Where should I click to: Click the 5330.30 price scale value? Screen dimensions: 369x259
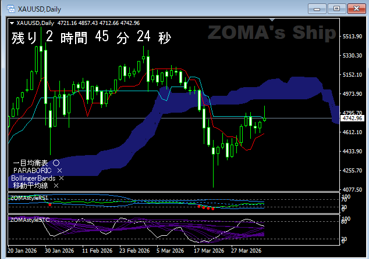pyautogui.click(x=352, y=55)
